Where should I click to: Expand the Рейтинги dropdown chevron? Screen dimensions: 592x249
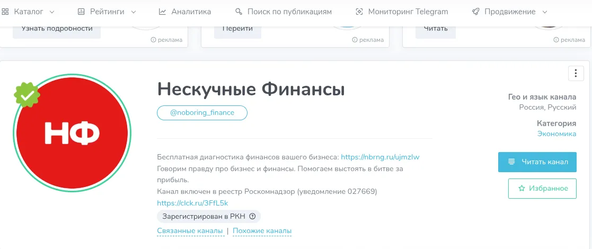point(133,12)
